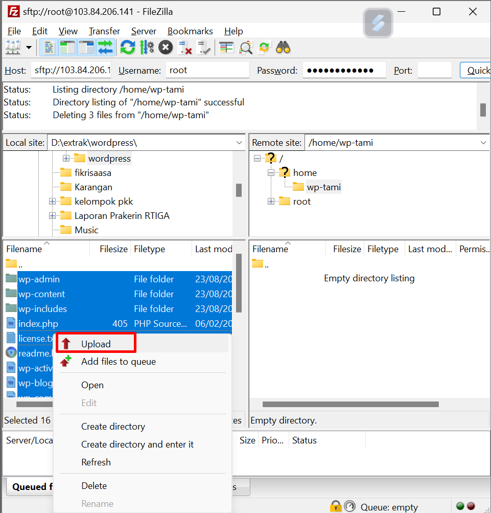Toggle transfer queue display
Image resolution: width=491 pixels, height=513 pixels.
(x=105, y=48)
